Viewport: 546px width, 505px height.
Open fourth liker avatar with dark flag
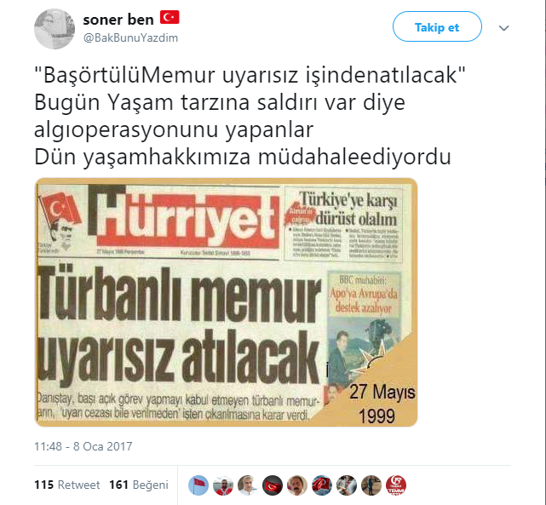tap(273, 485)
